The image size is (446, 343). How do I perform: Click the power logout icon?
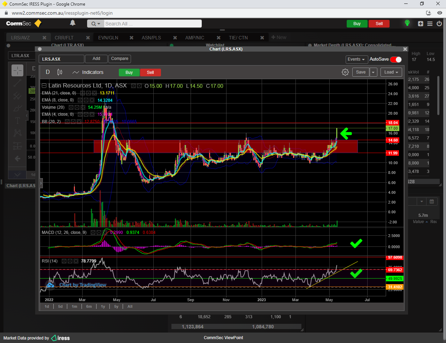click(439, 24)
